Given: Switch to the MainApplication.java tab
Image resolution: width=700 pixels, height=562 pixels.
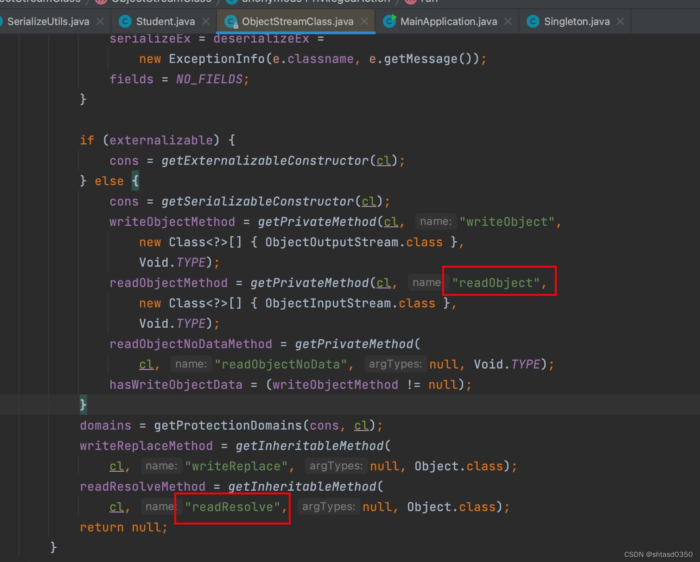Looking at the screenshot, I should pyautogui.click(x=448, y=21).
